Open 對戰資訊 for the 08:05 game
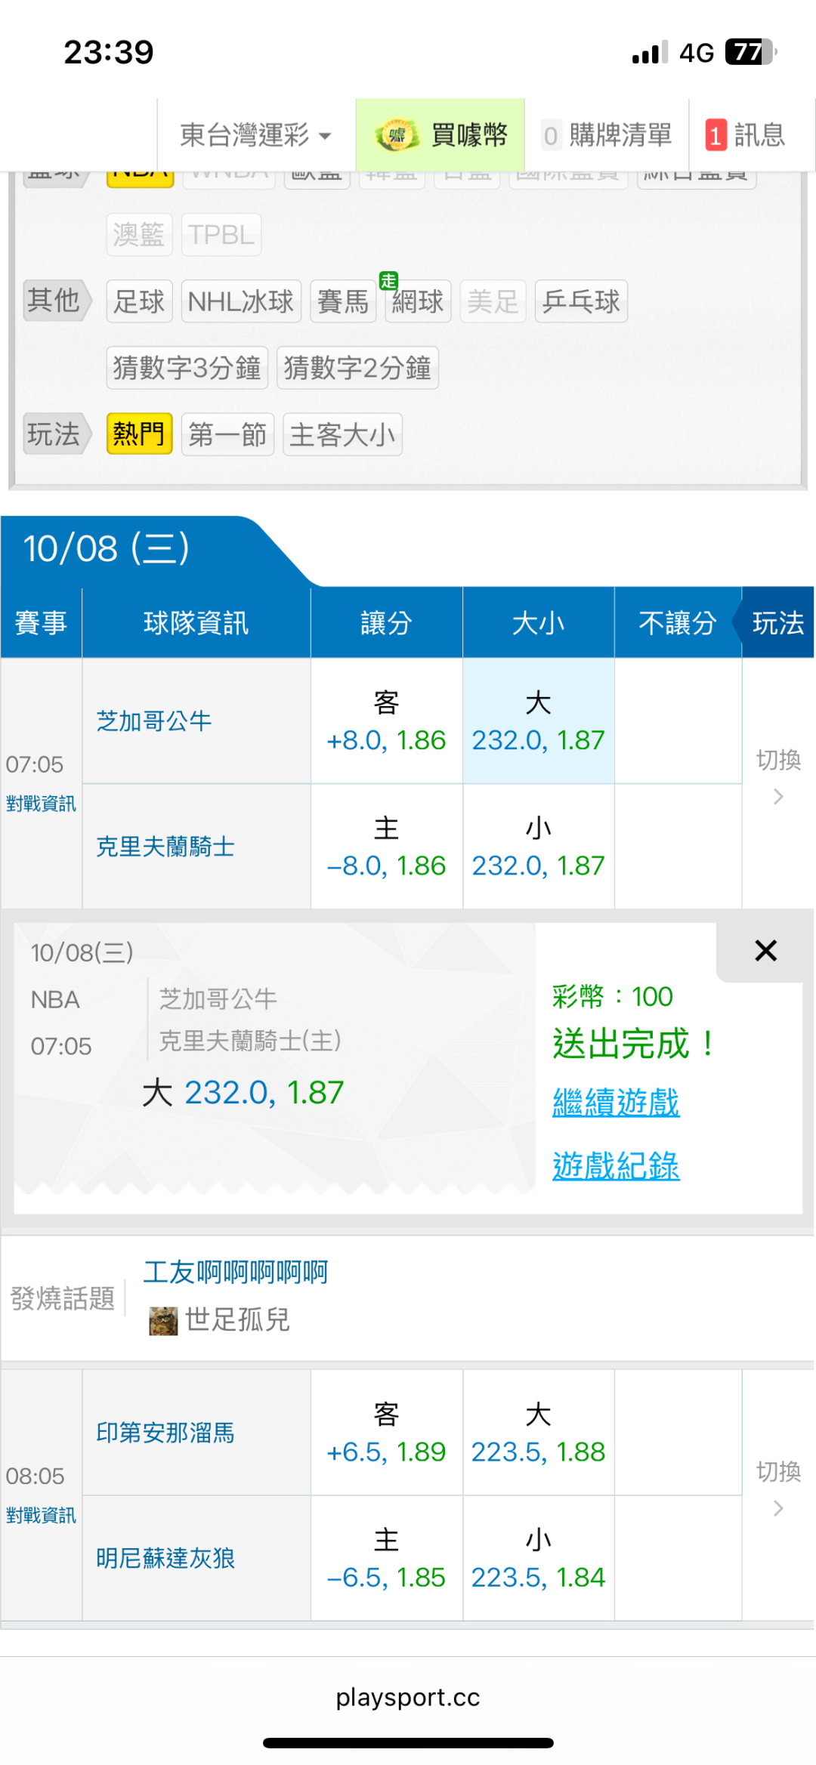Screen dimensions: 816x1765 (x=41, y=1515)
